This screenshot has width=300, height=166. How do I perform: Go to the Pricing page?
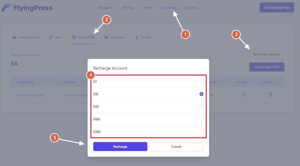128,7
